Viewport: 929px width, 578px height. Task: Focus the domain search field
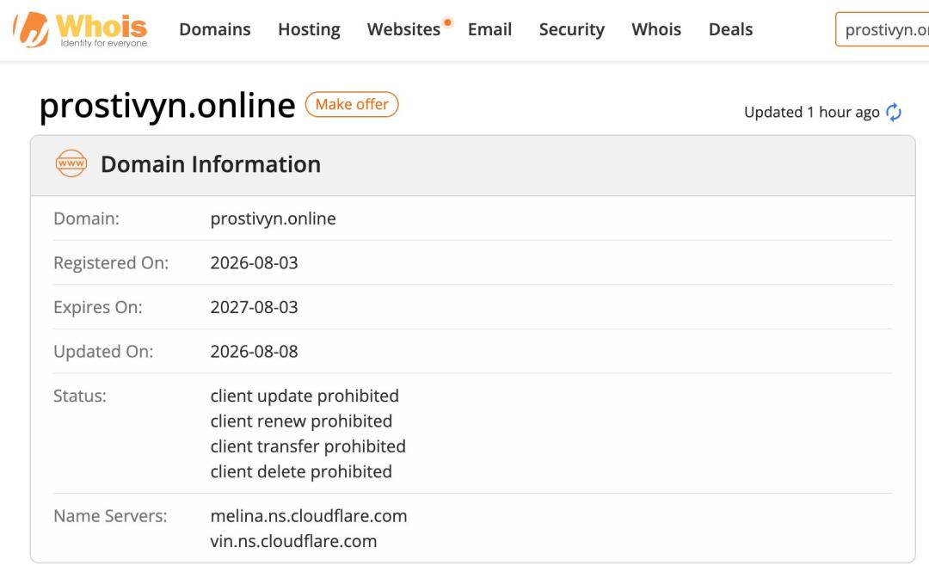[883, 29]
